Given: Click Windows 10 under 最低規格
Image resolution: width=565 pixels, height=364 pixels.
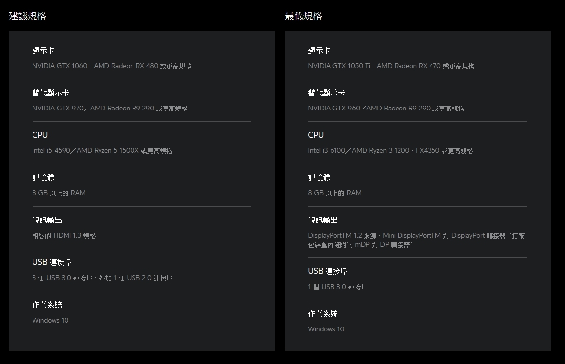Looking at the screenshot, I should tap(326, 329).
